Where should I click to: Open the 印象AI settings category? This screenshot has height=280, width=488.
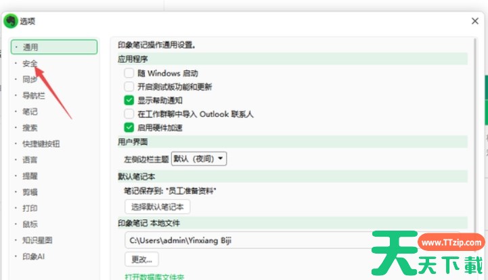pyautogui.click(x=34, y=256)
